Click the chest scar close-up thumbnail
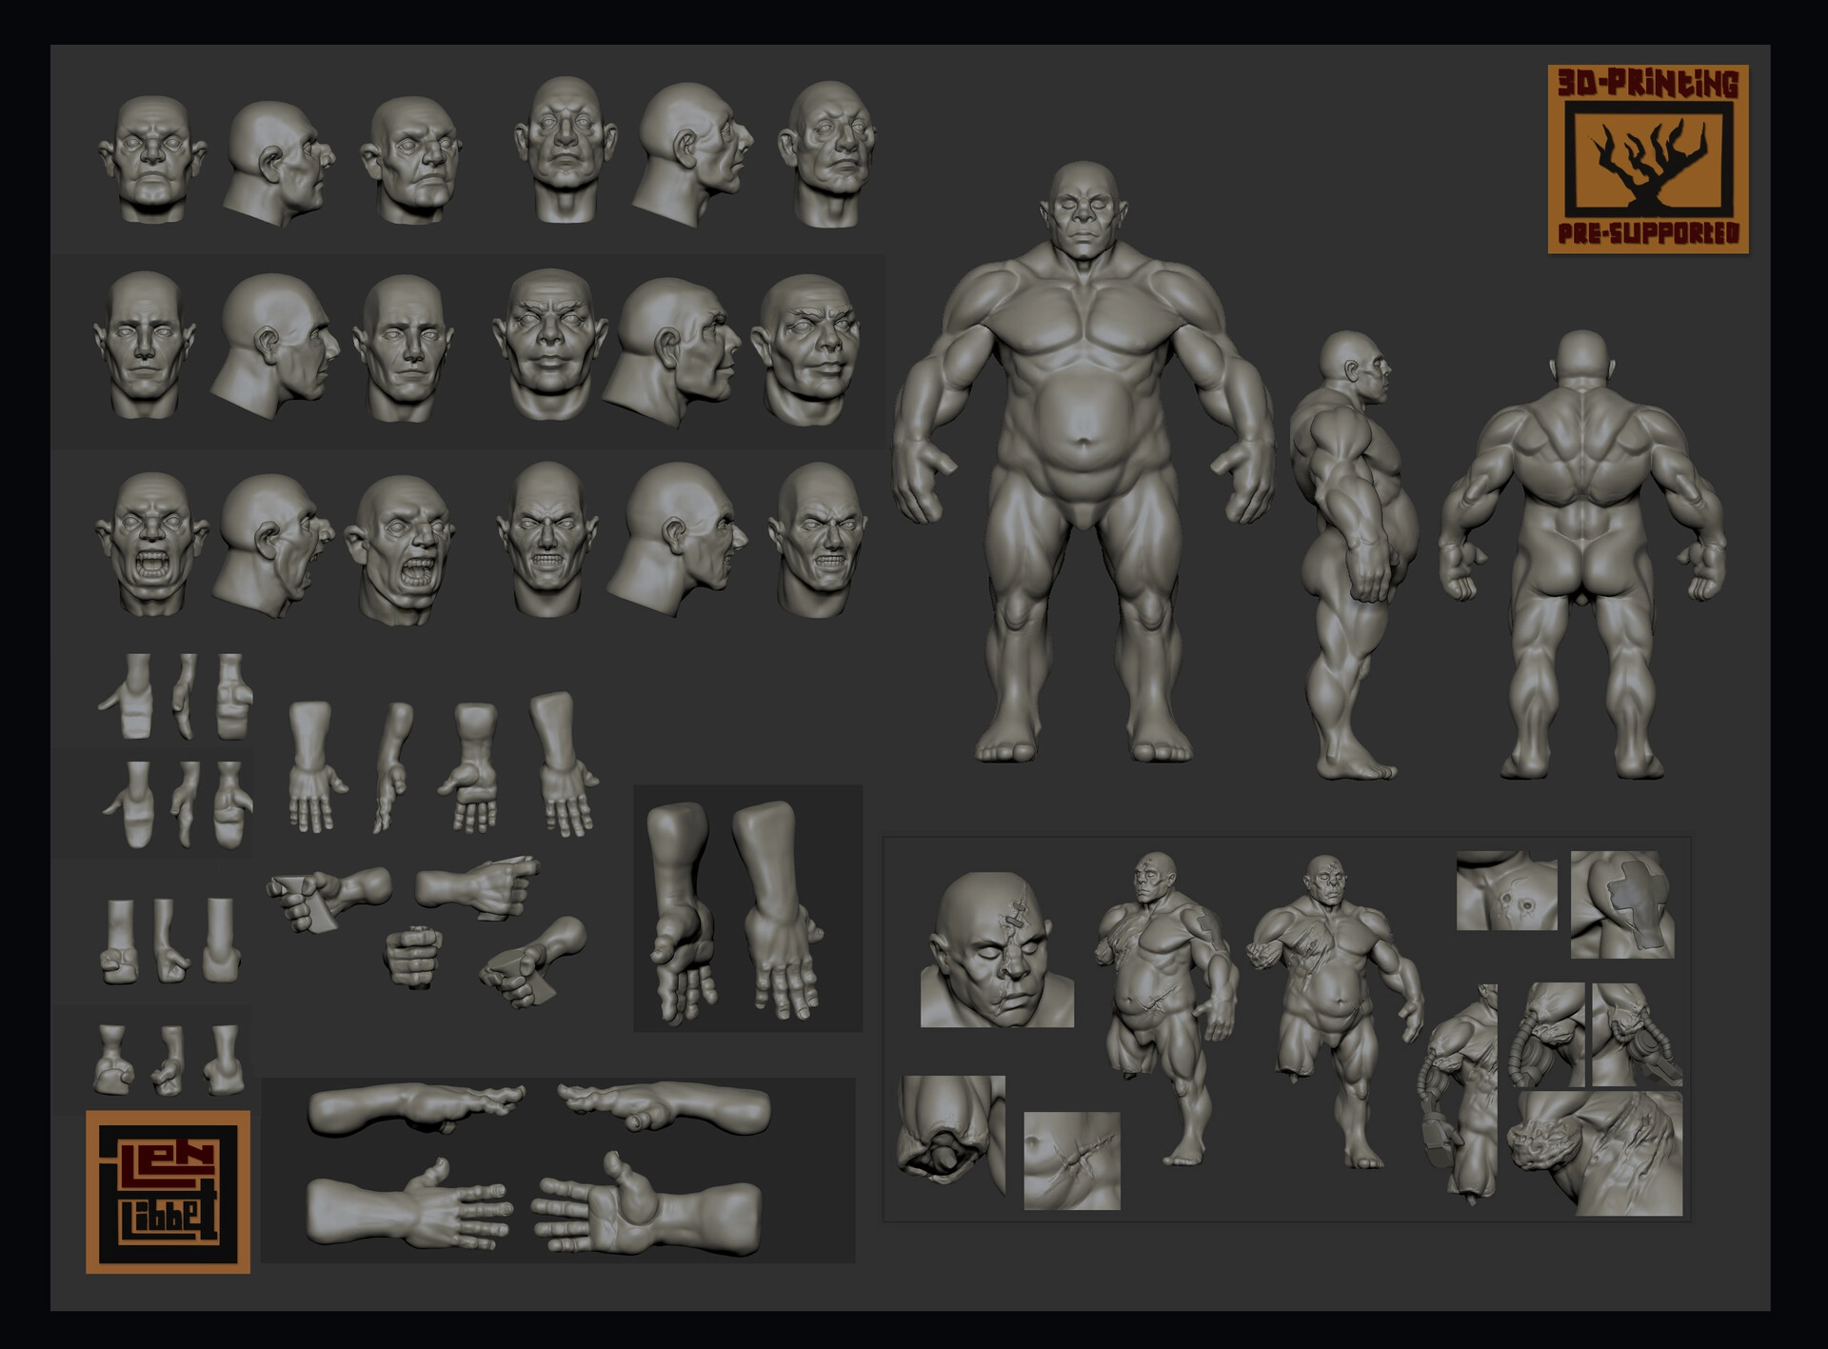 coord(1071,1160)
